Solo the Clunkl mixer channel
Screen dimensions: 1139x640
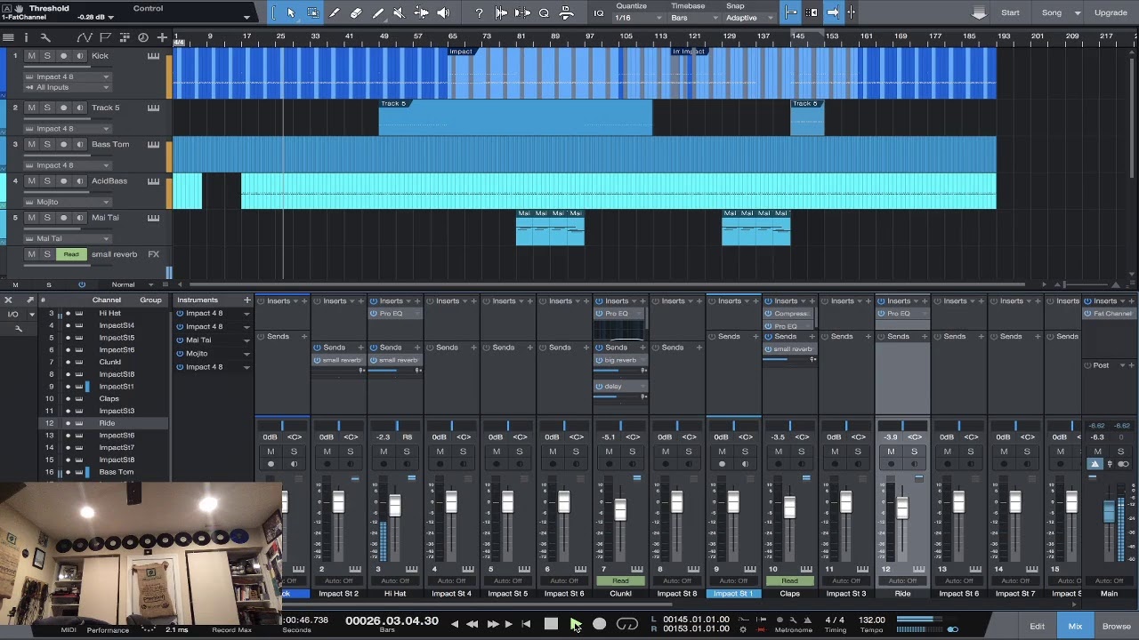pyautogui.click(x=632, y=452)
